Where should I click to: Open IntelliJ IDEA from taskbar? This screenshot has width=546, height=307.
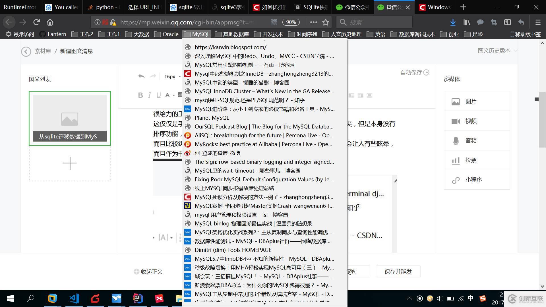(138, 298)
